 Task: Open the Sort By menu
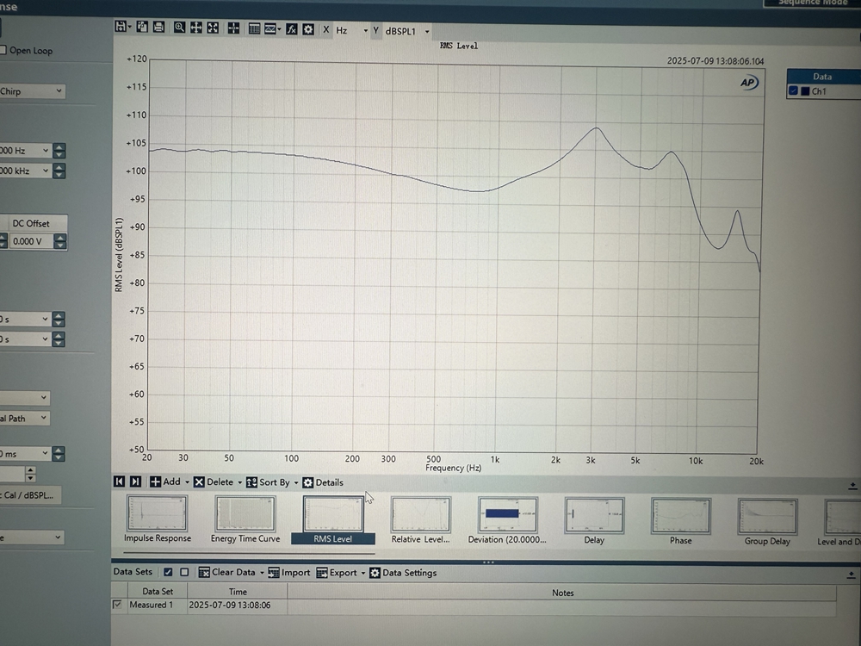pyautogui.click(x=274, y=482)
